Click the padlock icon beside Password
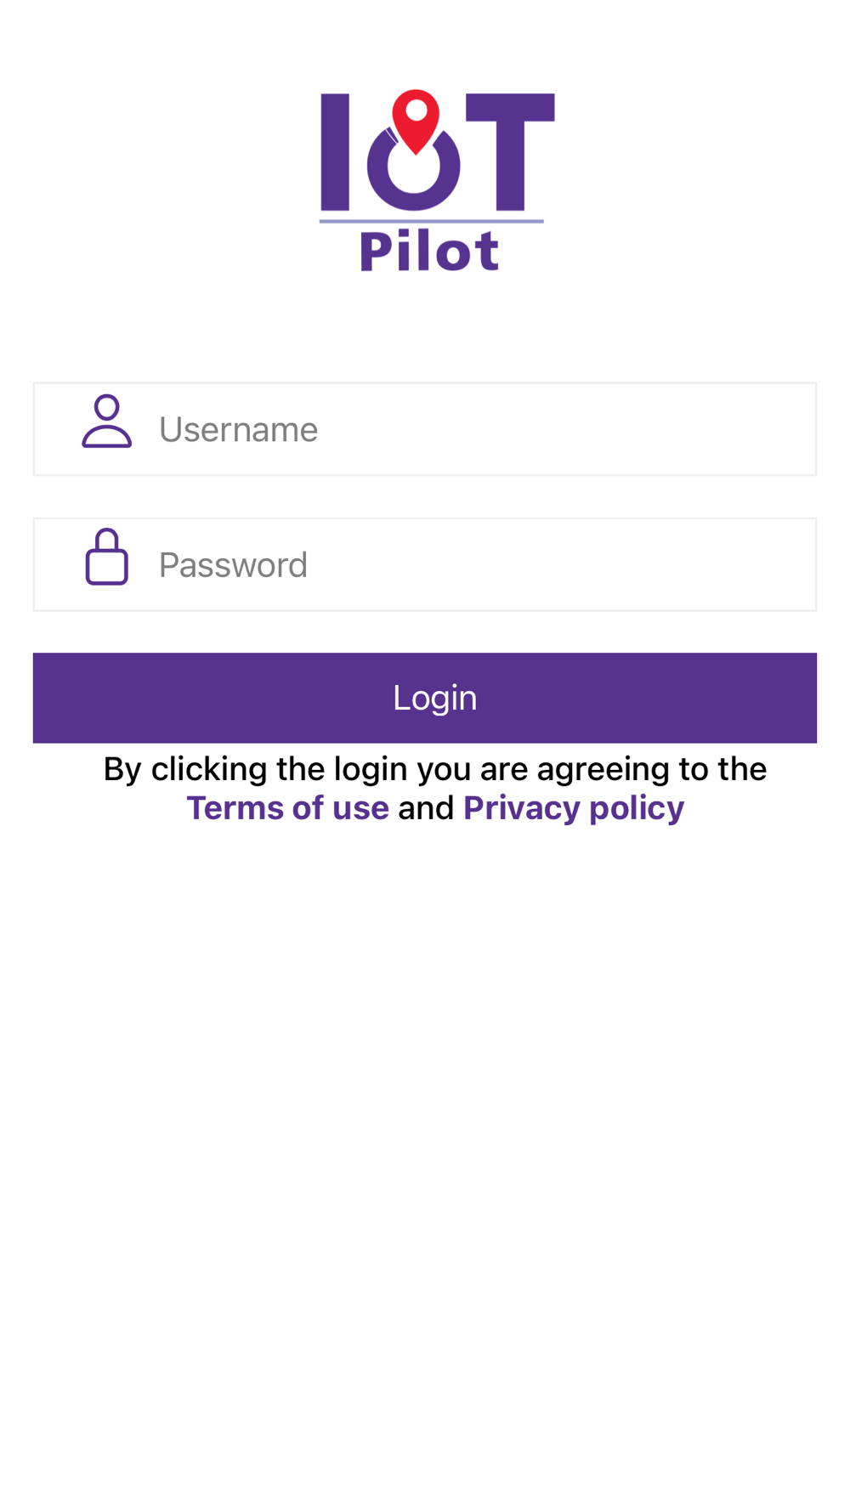Viewport: 850px width, 1511px height. (x=107, y=557)
